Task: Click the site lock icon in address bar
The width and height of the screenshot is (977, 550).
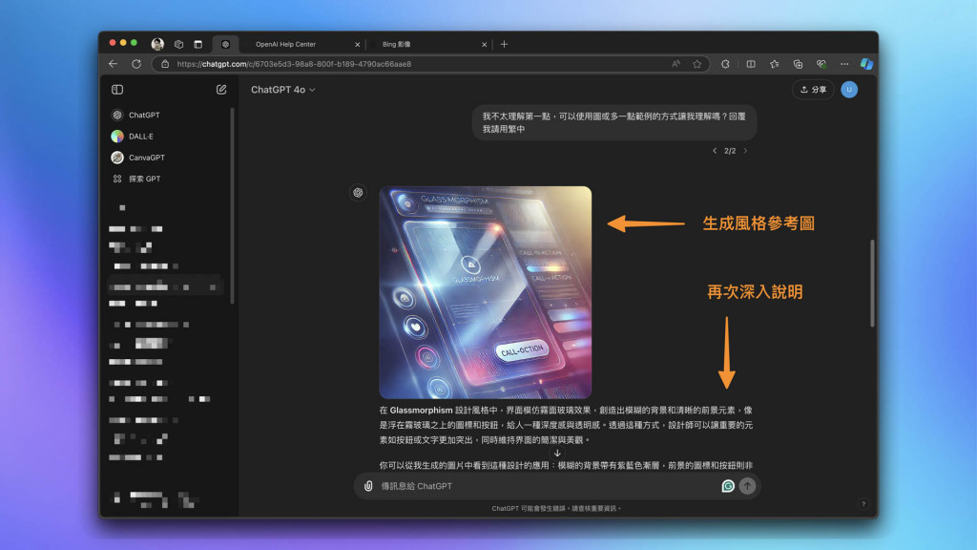Action: (x=165, y=64)
